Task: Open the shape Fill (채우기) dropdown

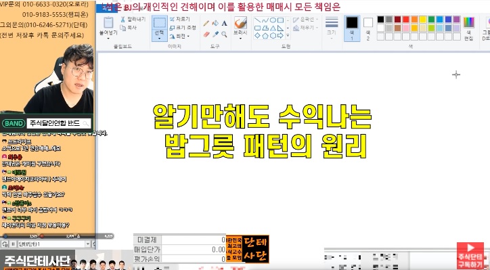Action: click(306, 28)
